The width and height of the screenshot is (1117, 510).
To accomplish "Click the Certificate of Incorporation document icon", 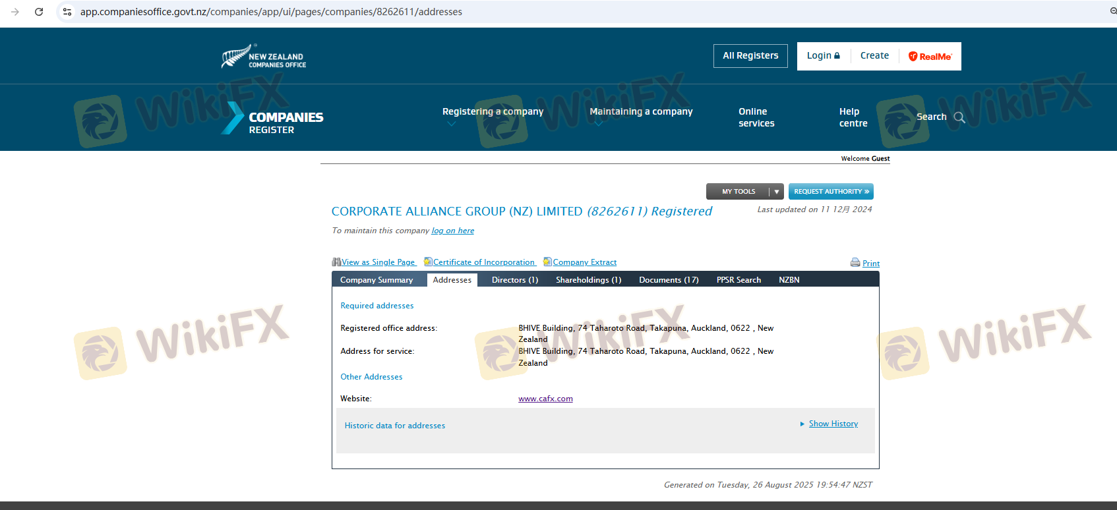I will (x=428, y=262).
